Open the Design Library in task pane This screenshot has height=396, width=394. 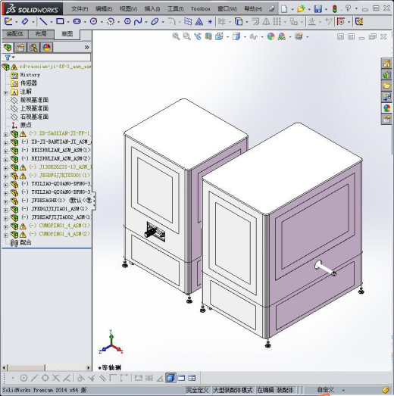386,75
